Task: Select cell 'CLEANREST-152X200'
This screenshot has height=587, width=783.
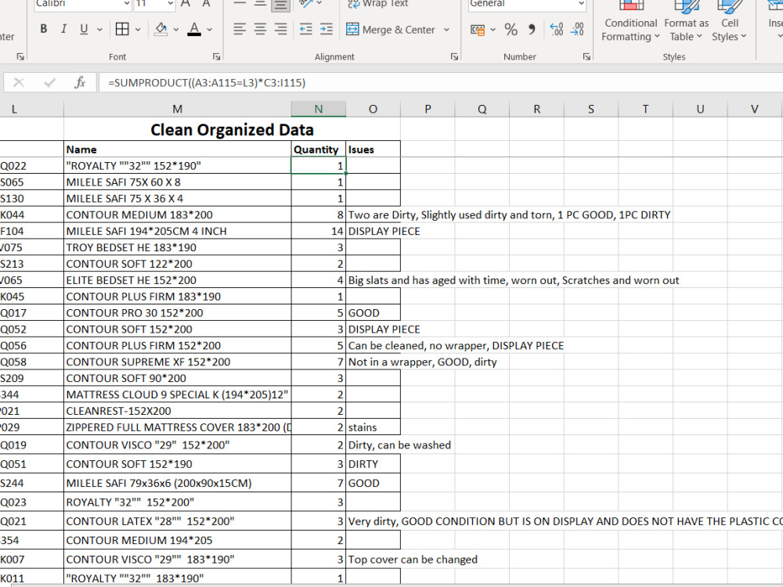Action: click(x=177, y=411)
